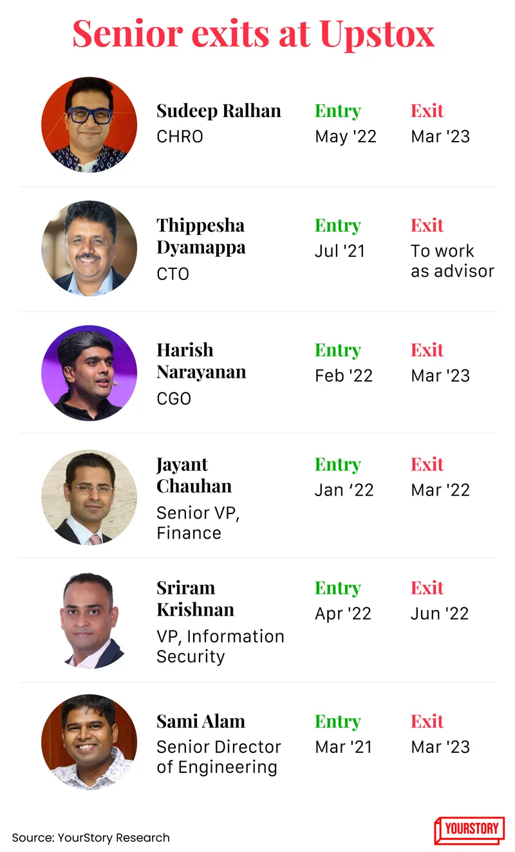
Task: Click the 'Source: YourStory Research' text
Action: point(91,837)
